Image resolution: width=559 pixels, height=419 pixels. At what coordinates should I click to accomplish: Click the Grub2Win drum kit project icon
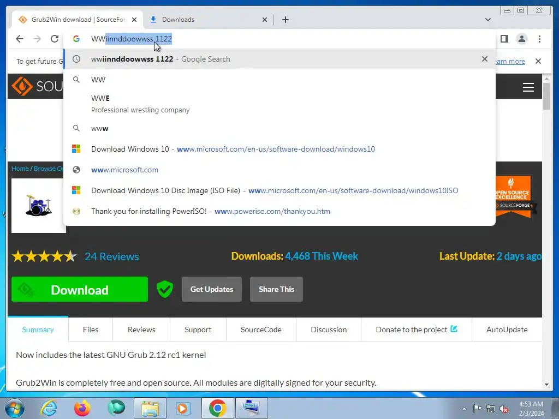(x=39, y=206)
